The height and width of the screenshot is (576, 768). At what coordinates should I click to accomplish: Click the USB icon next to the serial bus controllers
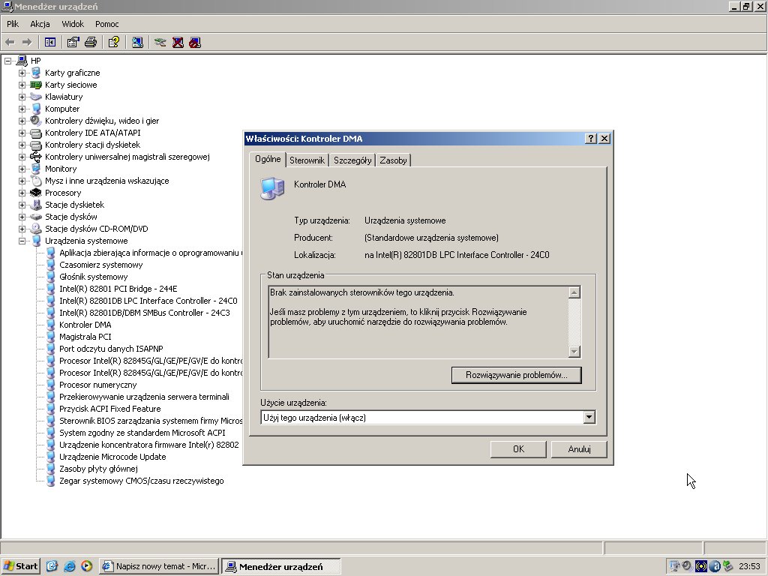[x=36, y=157]
